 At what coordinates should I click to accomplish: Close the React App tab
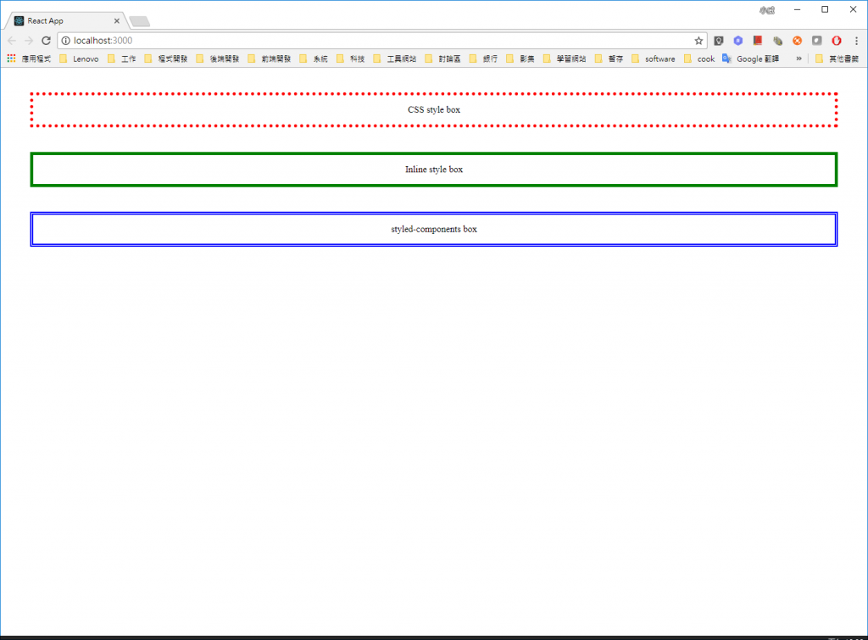pos(117,21)
